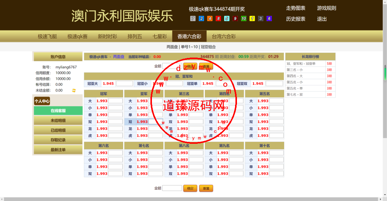Screen dimensions: 387x201
Task: Click the refresh icon beside 未结金额
Action: [74, 90]
